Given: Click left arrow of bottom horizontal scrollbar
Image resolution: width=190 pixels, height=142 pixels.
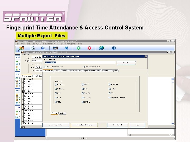Looking at the screenshot, I should 129,135.
